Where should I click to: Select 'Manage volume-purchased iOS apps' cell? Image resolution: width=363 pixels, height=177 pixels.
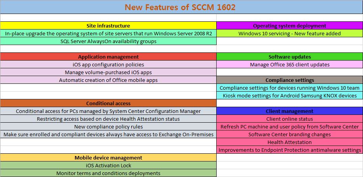click(x=108, y=72)
